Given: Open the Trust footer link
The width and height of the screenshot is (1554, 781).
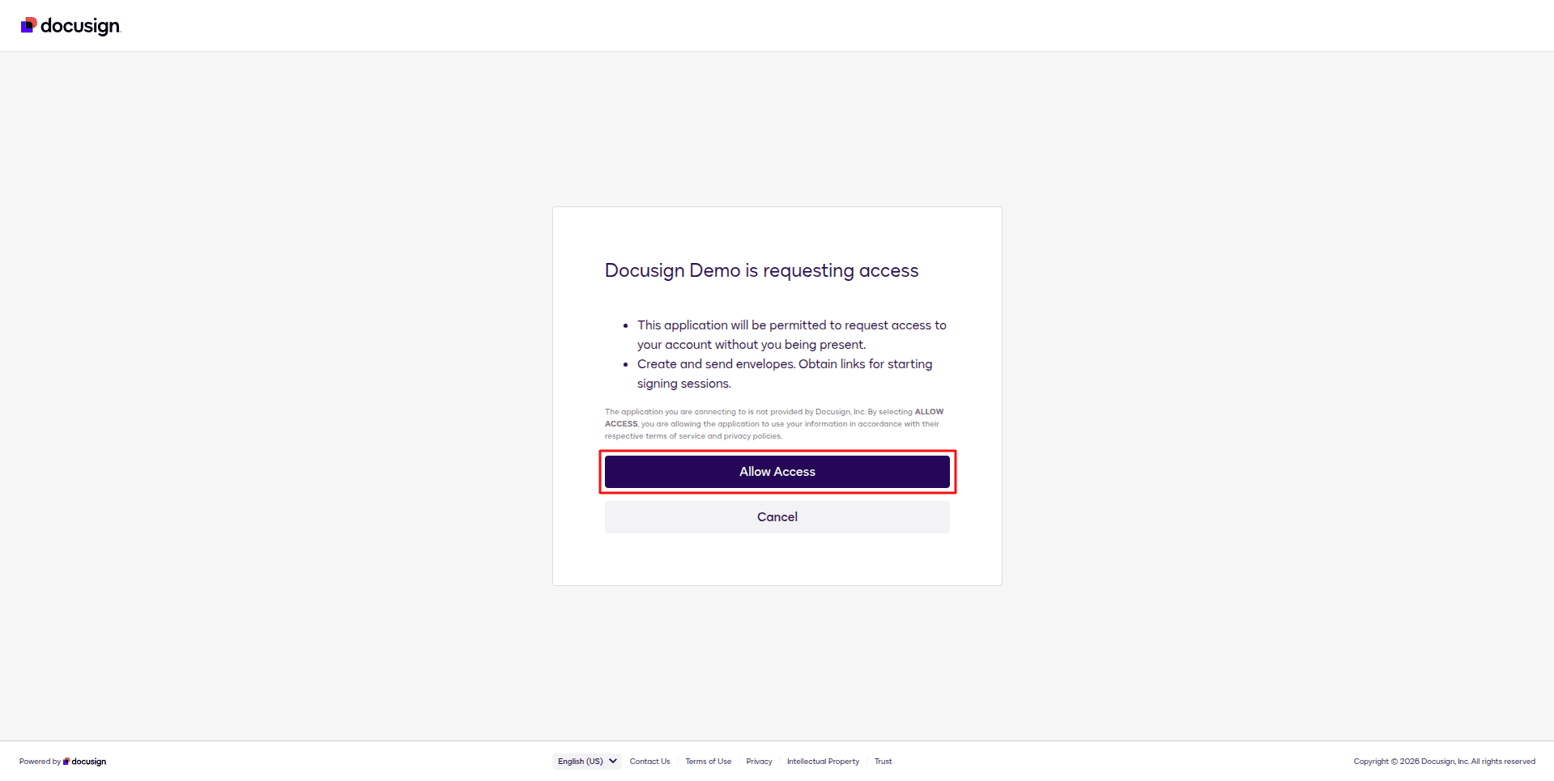Looking at the screenshot, I should tap(883, 762).
